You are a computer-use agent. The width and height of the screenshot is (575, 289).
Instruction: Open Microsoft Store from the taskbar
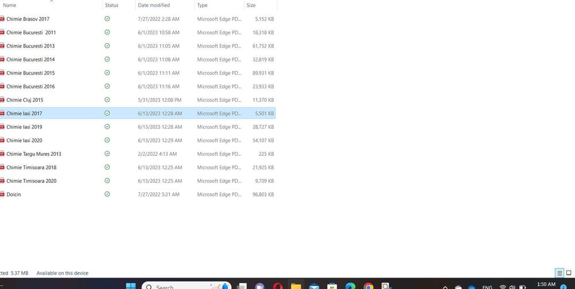click(332, 286)
